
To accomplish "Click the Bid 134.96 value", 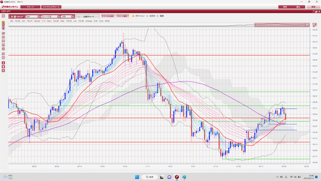I will 18,21.
